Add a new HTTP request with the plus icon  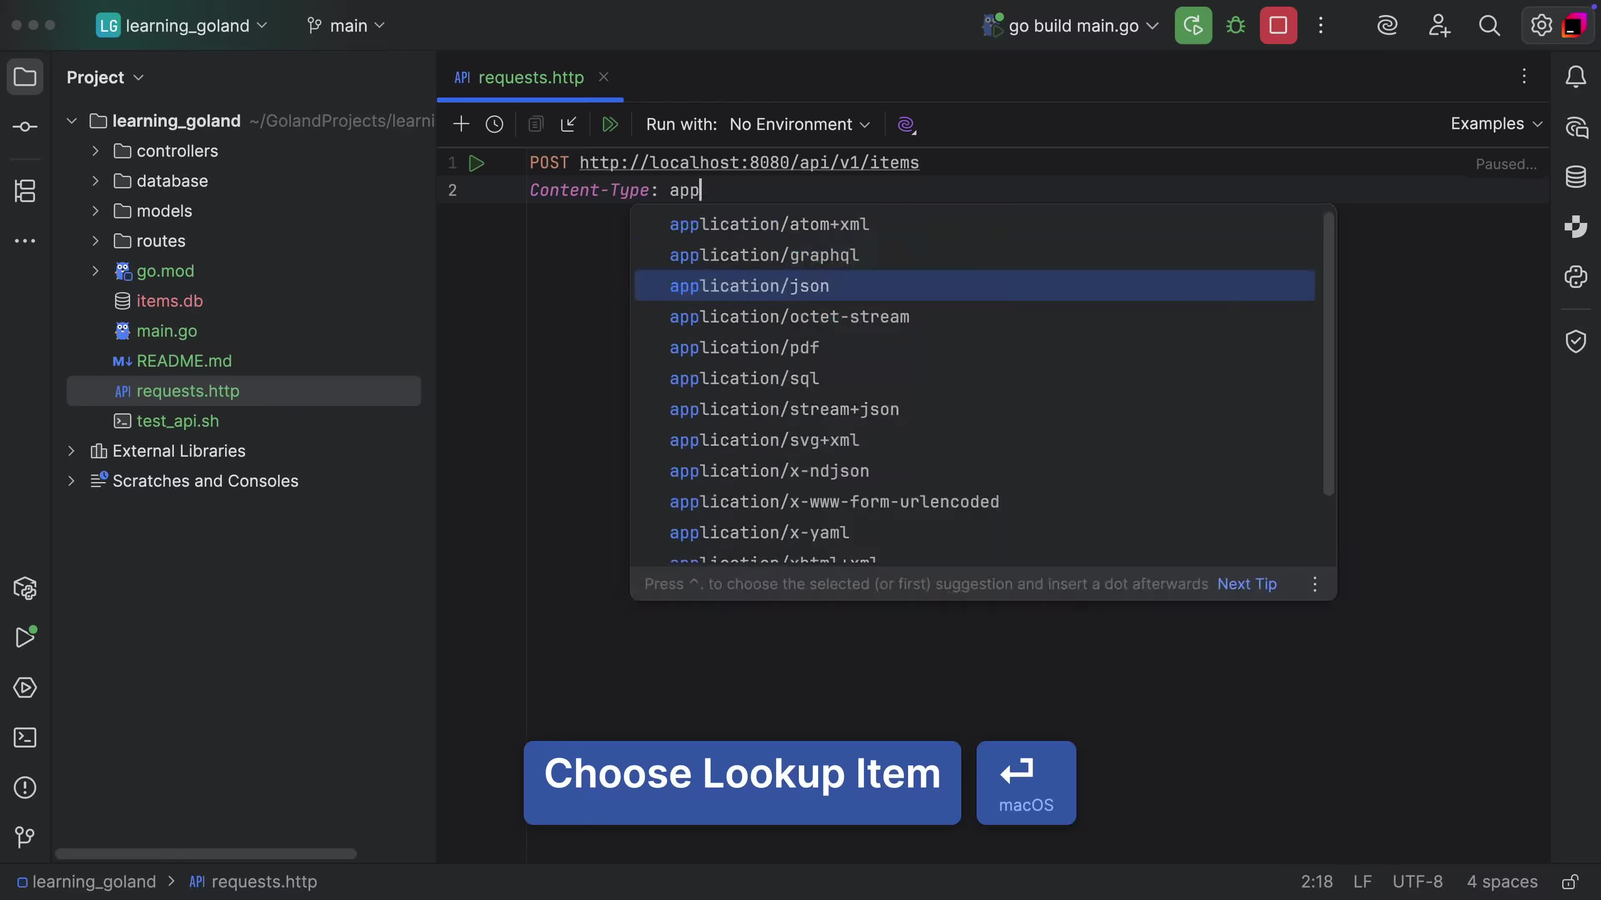pyautogui.click(x=461, y=124)
